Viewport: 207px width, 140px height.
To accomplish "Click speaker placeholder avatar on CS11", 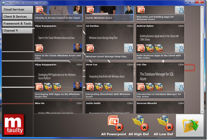I will [x=129, y=48].
